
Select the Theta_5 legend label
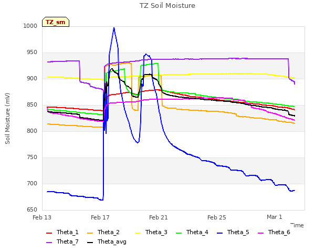[238, 232]
